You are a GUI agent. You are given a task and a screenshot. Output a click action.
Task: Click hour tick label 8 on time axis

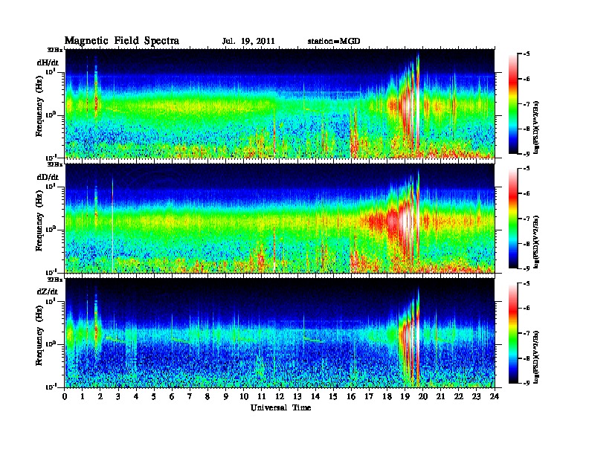(x=207, y=396)
